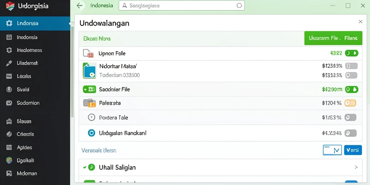Select the gear icon beside Undonsia
This screenshot has width=370, height=185.
(9, 23)
